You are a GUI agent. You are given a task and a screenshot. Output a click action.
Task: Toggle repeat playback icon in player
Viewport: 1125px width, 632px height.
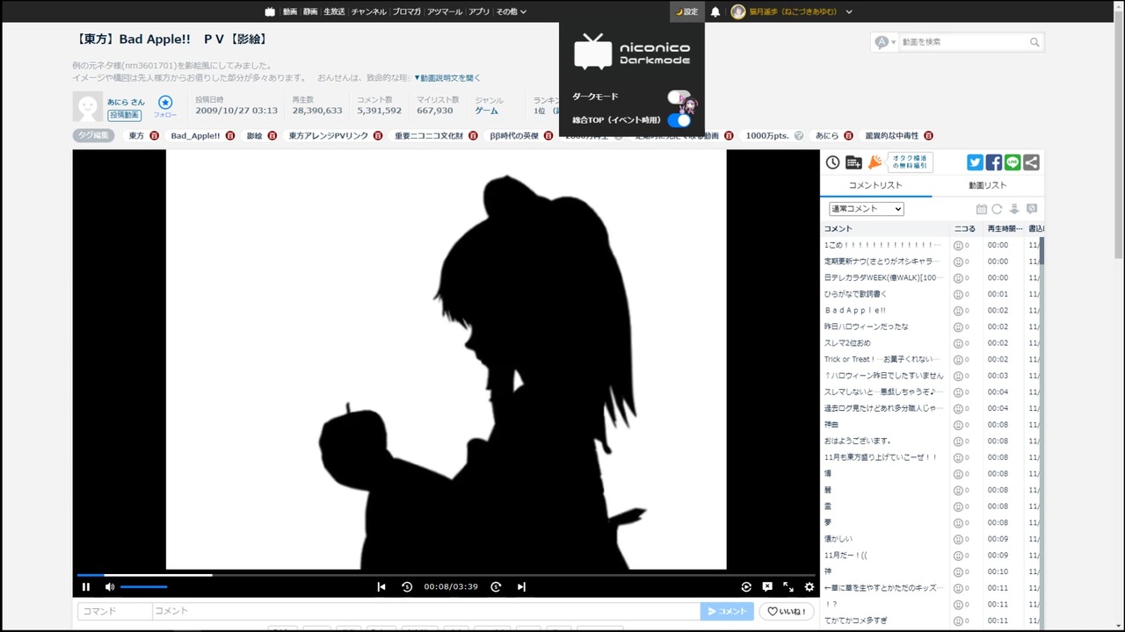[746, 587]
